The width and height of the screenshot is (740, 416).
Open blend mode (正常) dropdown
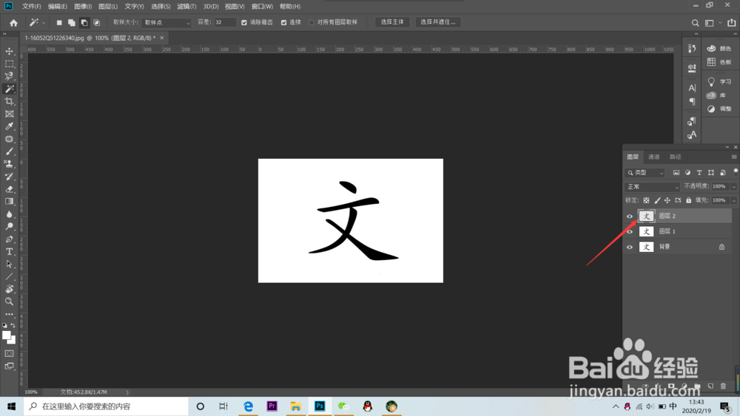click(x=652, y=186)
